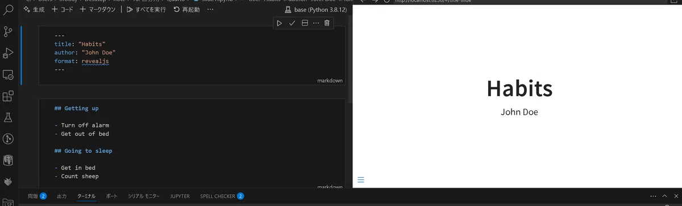Open the Remote Explorer view
The image size is (682, 206).
[8, 75]
